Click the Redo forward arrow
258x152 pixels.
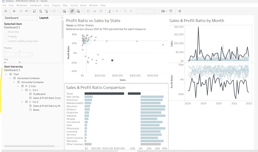21,11
